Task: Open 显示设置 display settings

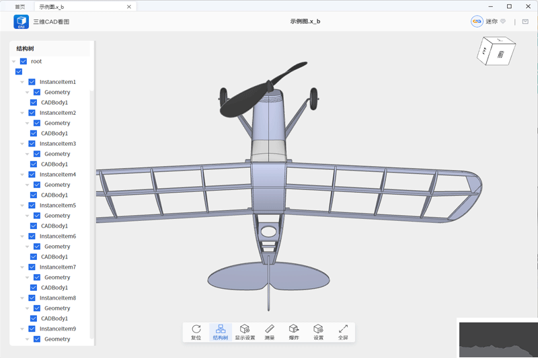Action: pyautogui.click(x=245, y=332)
